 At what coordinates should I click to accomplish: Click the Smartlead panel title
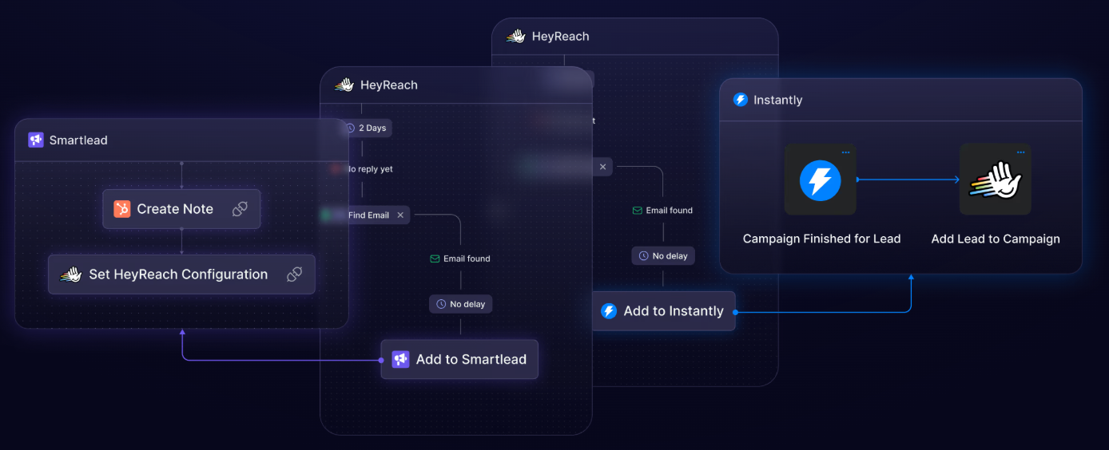click(x=78, y=140)
